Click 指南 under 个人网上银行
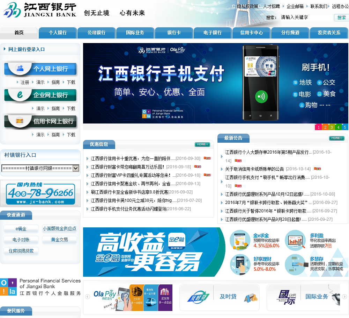Screen dimensions: 349x318 pyautogui.click(x=55, y=82)
